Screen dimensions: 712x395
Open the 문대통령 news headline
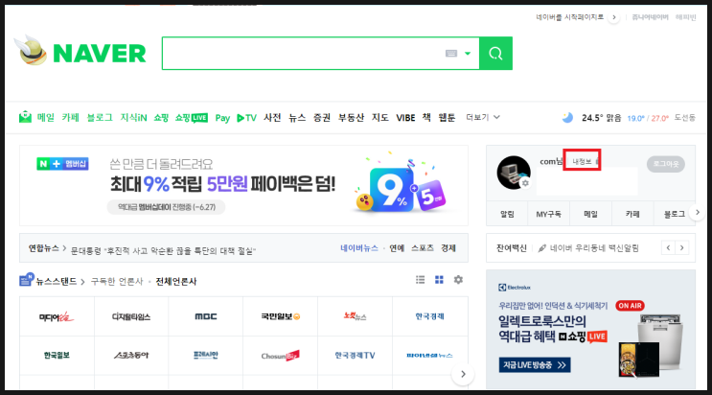[x=164, y=250]
